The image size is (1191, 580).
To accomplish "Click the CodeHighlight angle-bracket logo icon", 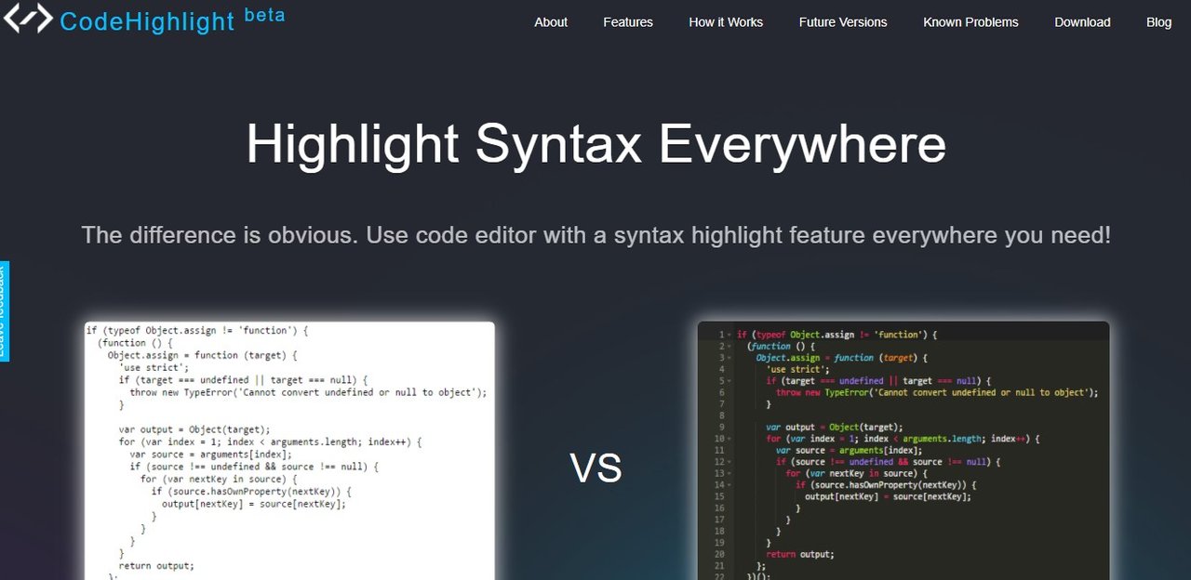I will (x=28, y=19).
